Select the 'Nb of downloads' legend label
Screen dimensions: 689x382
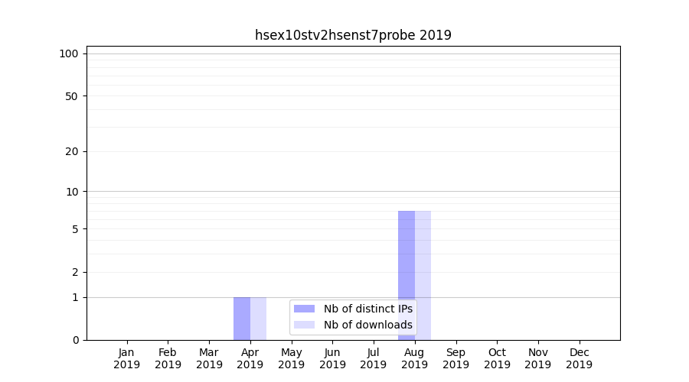click(367, 325)
